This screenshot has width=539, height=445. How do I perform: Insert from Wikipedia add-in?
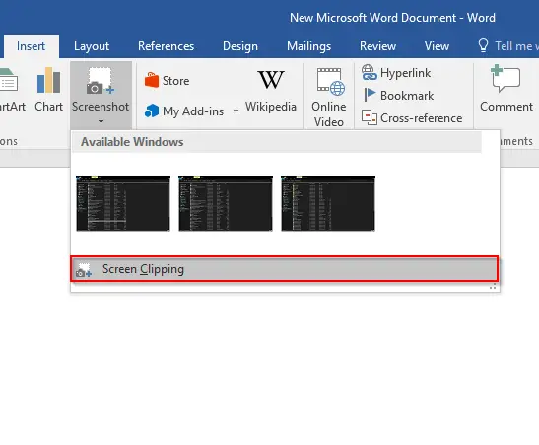tap(271, 91)
